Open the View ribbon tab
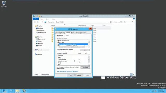The image size is (166, 93). pyautogui.click(x=54, y=19)
